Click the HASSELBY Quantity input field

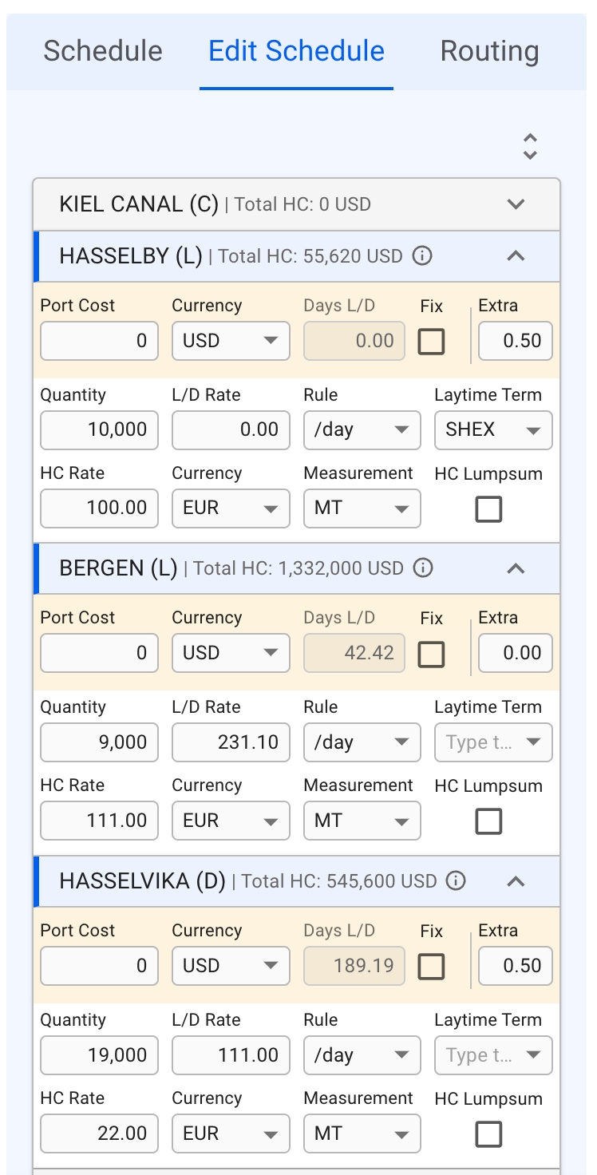point(99,430)
